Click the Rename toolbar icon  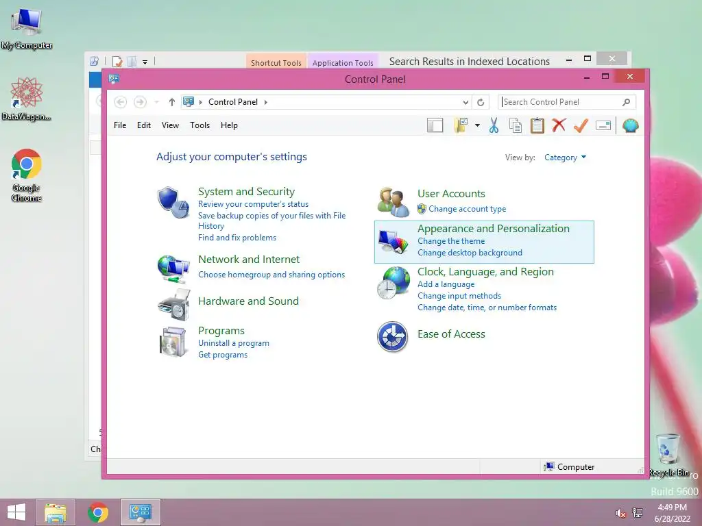tap(603, 126)
